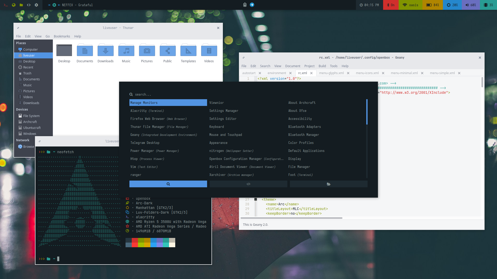Play the NEFFEX track

coord(54,5)
